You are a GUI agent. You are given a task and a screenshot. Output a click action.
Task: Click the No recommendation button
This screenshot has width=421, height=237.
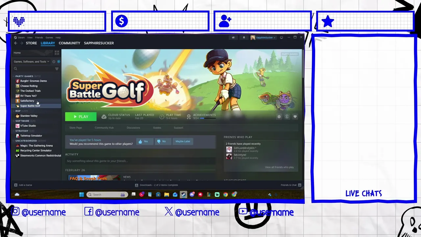click(x=162, y=141)
